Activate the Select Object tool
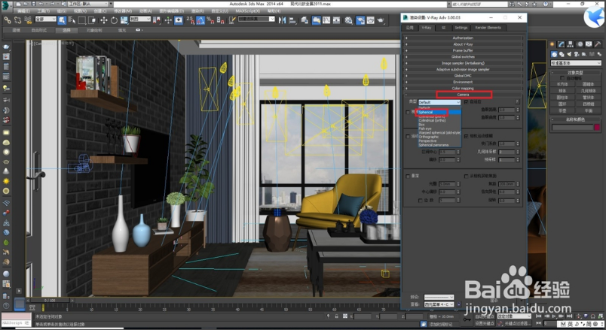606x330 pixels. pyautogui.click(x=62, y=20)
